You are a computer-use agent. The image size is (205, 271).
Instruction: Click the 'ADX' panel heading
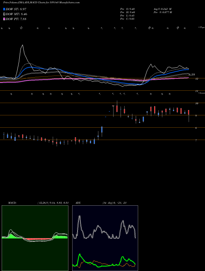[78, 203]
